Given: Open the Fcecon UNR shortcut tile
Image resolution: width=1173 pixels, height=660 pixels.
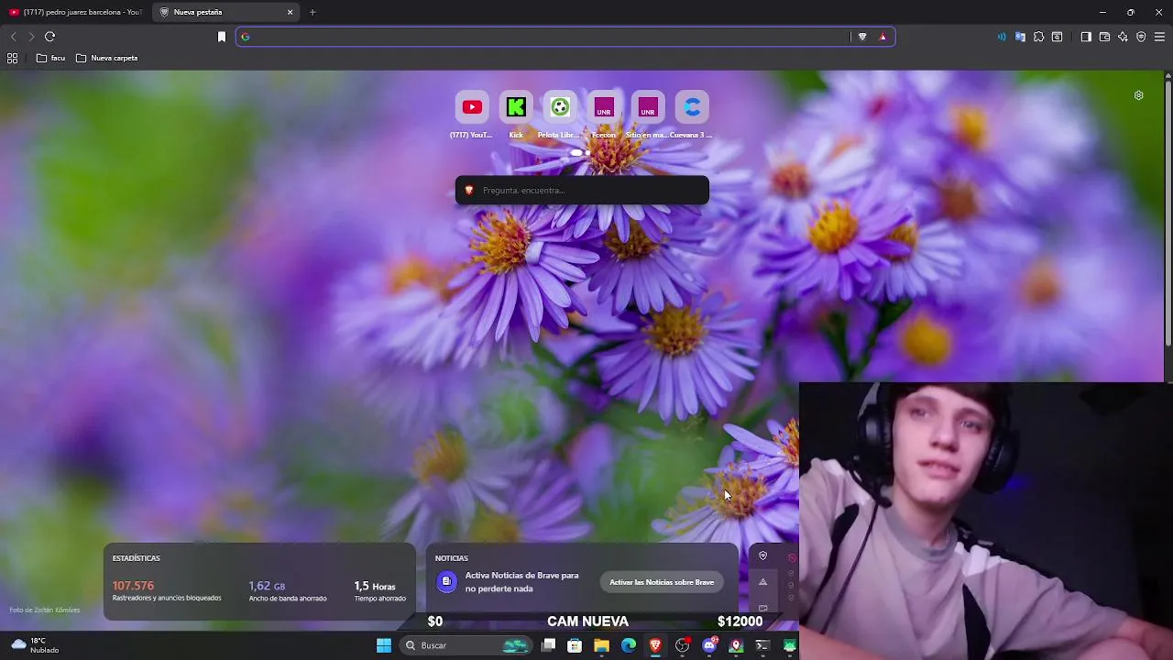Looking at the screenshot, I should point(604,107).
